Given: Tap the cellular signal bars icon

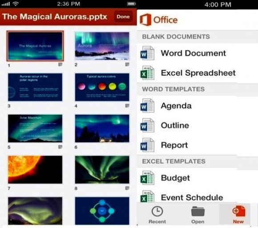Looking at the screenshot, I should [6, 4].
